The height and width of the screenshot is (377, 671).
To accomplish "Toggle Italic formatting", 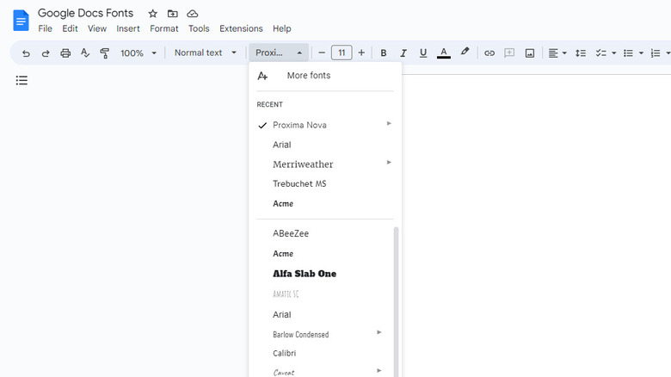I will [x=403, y=53].
